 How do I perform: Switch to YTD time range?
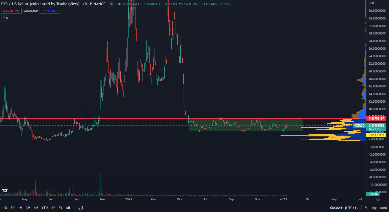44,208
